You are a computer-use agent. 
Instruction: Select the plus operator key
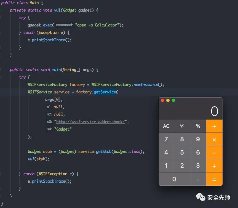[214, 166]
